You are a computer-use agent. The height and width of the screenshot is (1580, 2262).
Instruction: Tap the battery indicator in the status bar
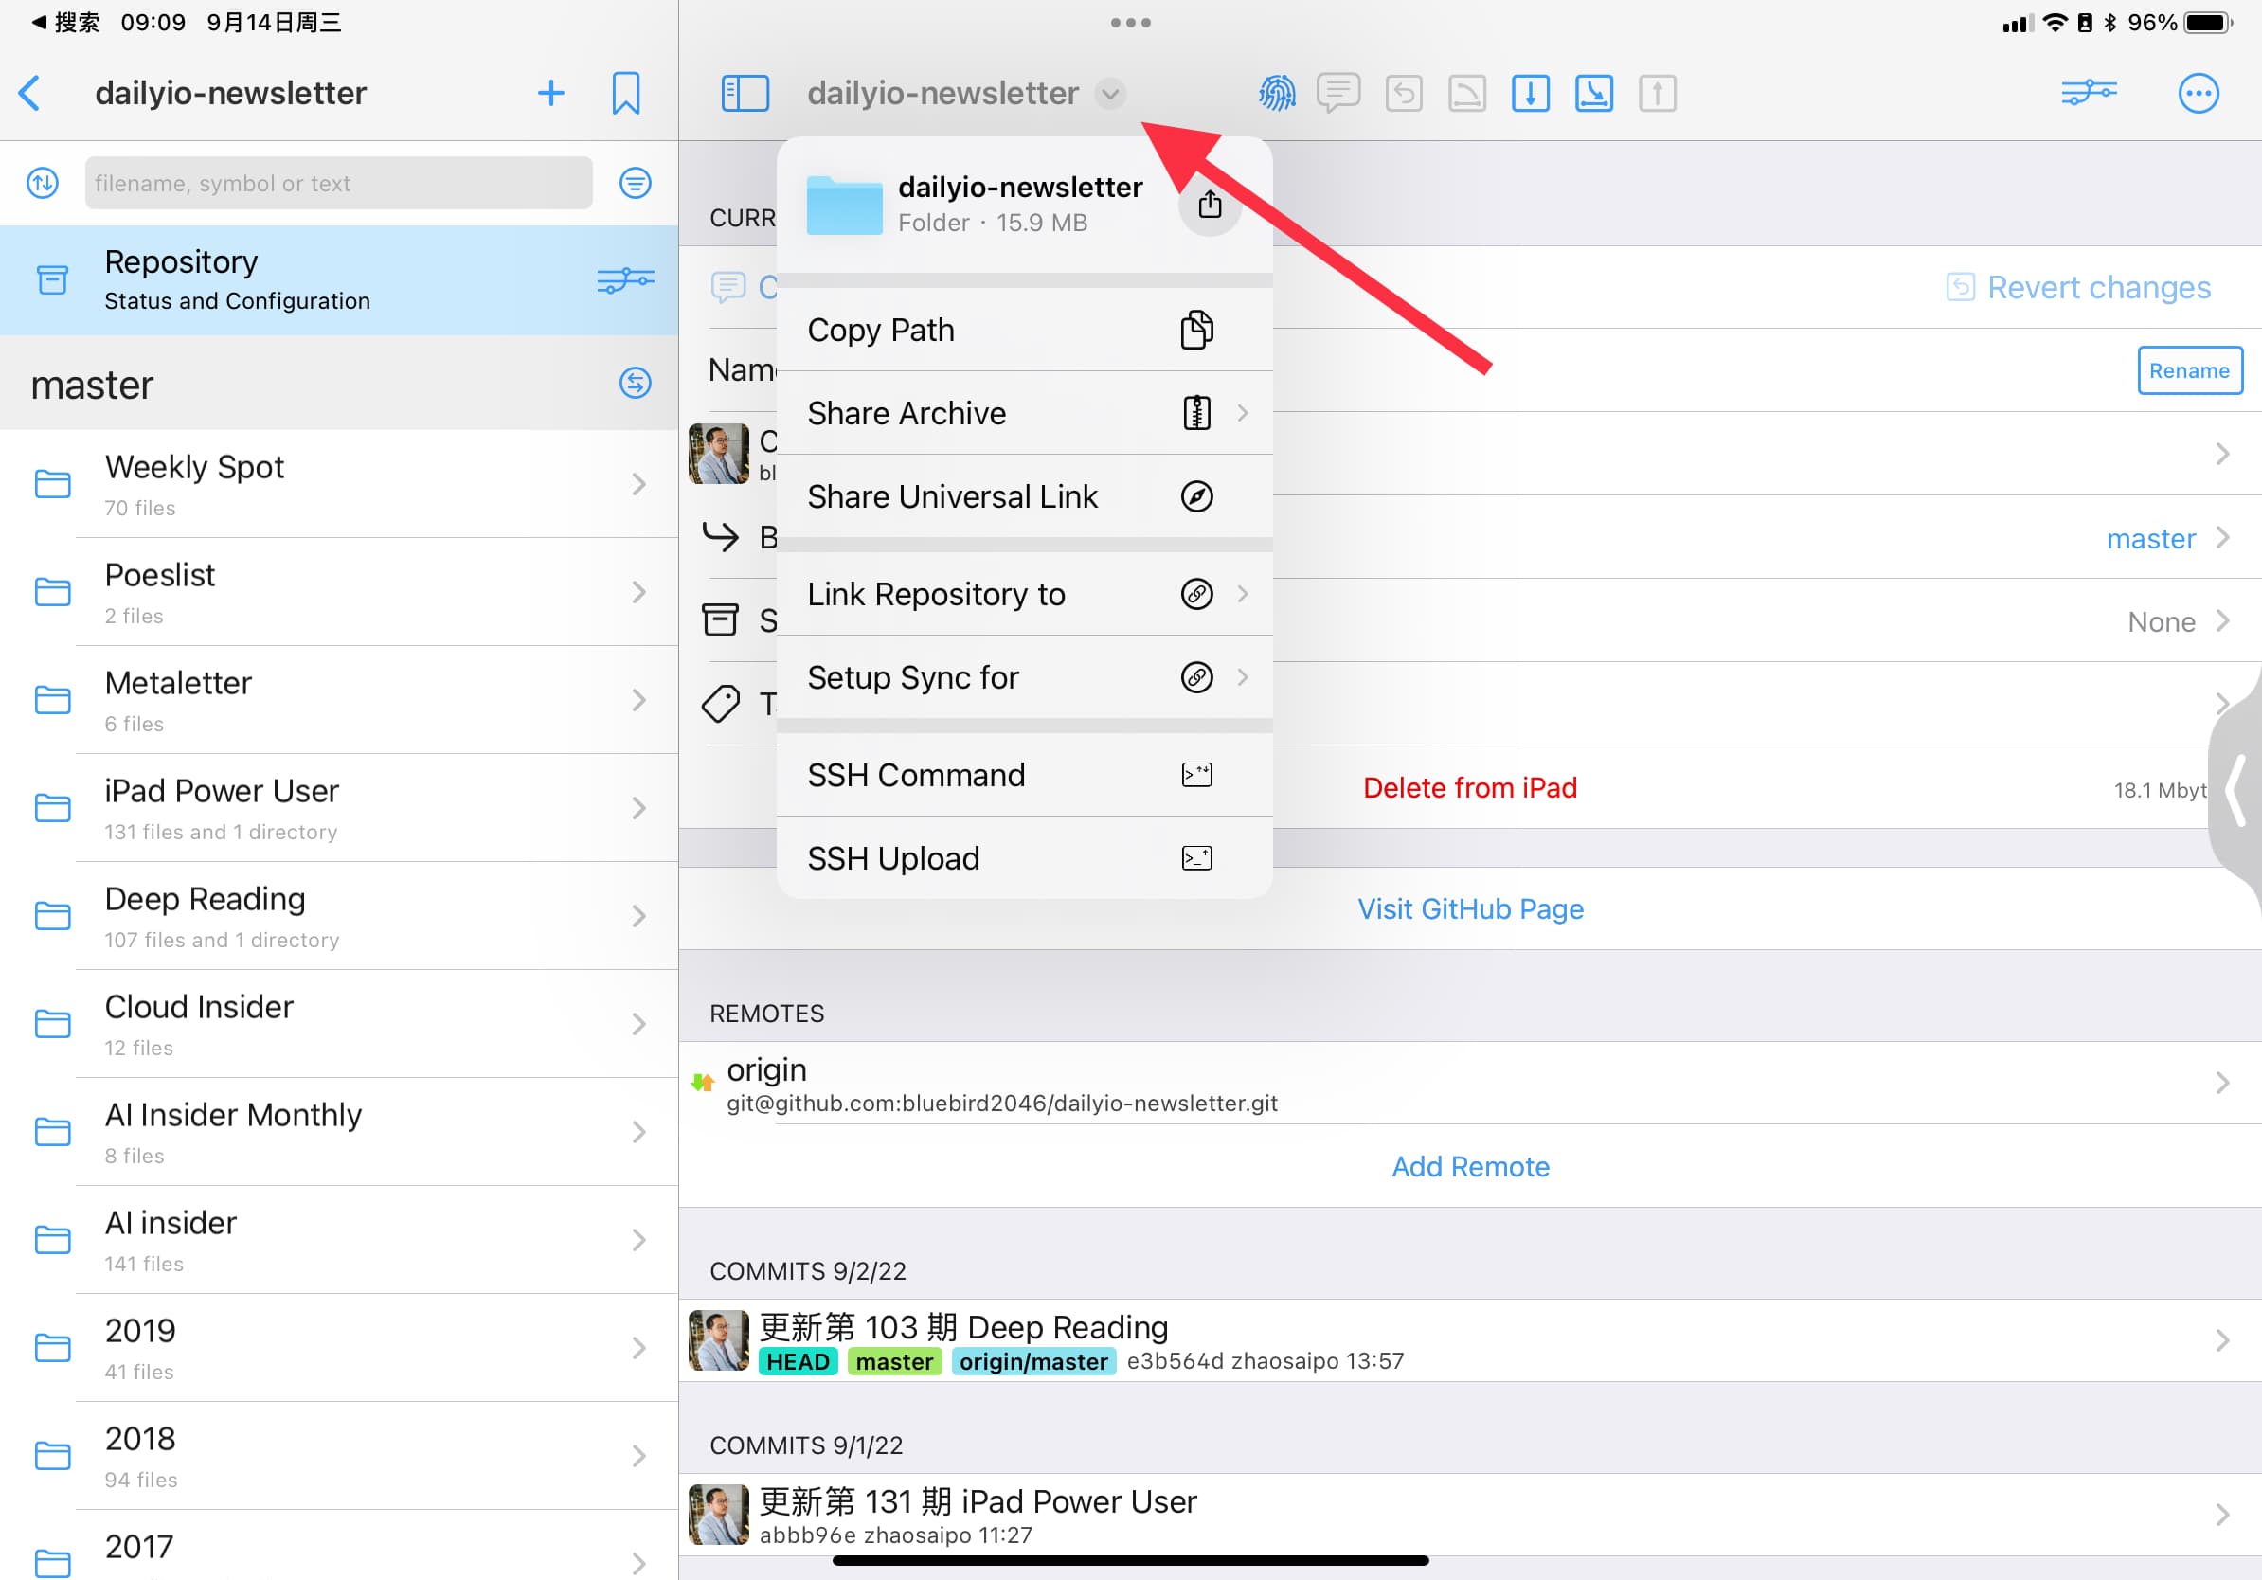(x=2207, y=22)
